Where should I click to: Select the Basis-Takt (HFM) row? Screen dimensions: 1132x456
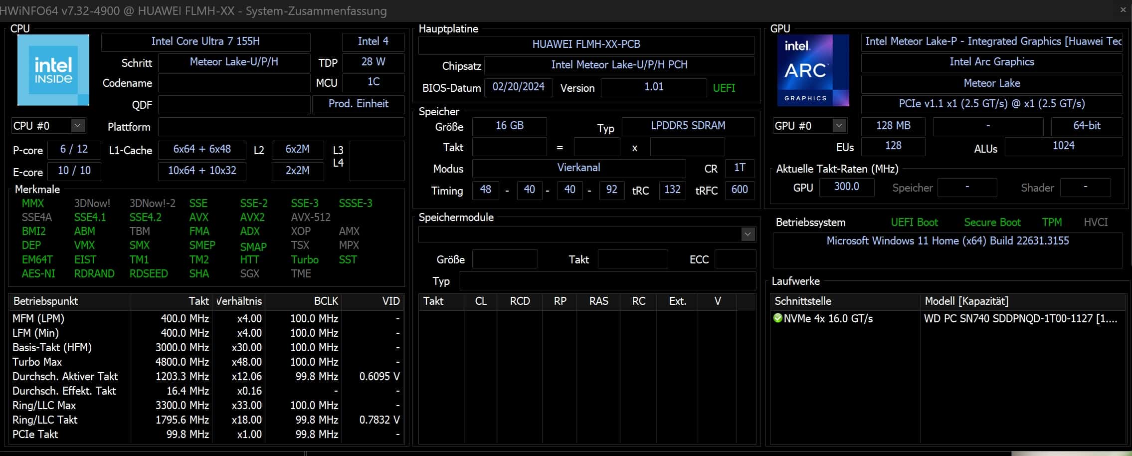[x=52, y=348]
